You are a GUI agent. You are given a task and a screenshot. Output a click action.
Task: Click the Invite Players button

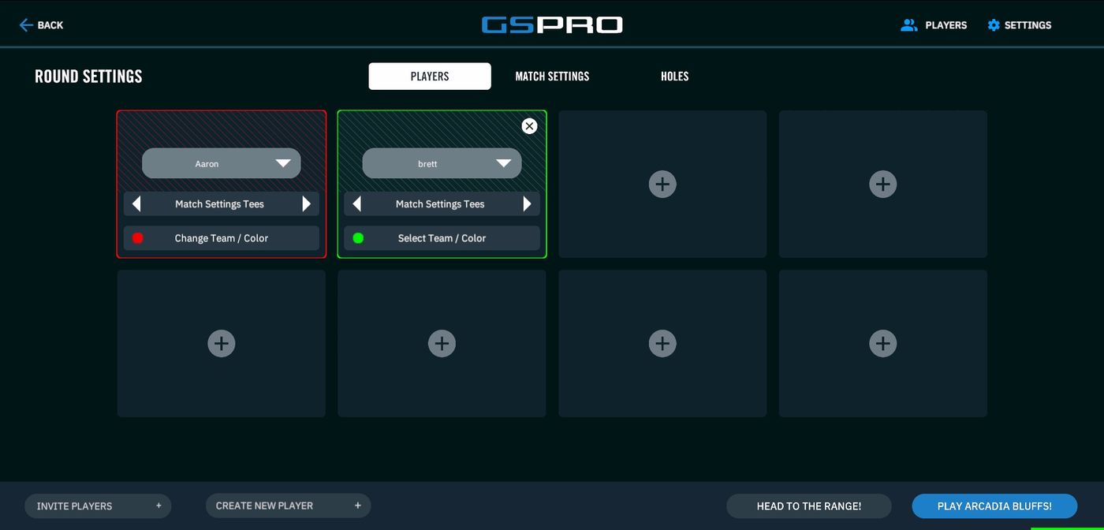98,506
